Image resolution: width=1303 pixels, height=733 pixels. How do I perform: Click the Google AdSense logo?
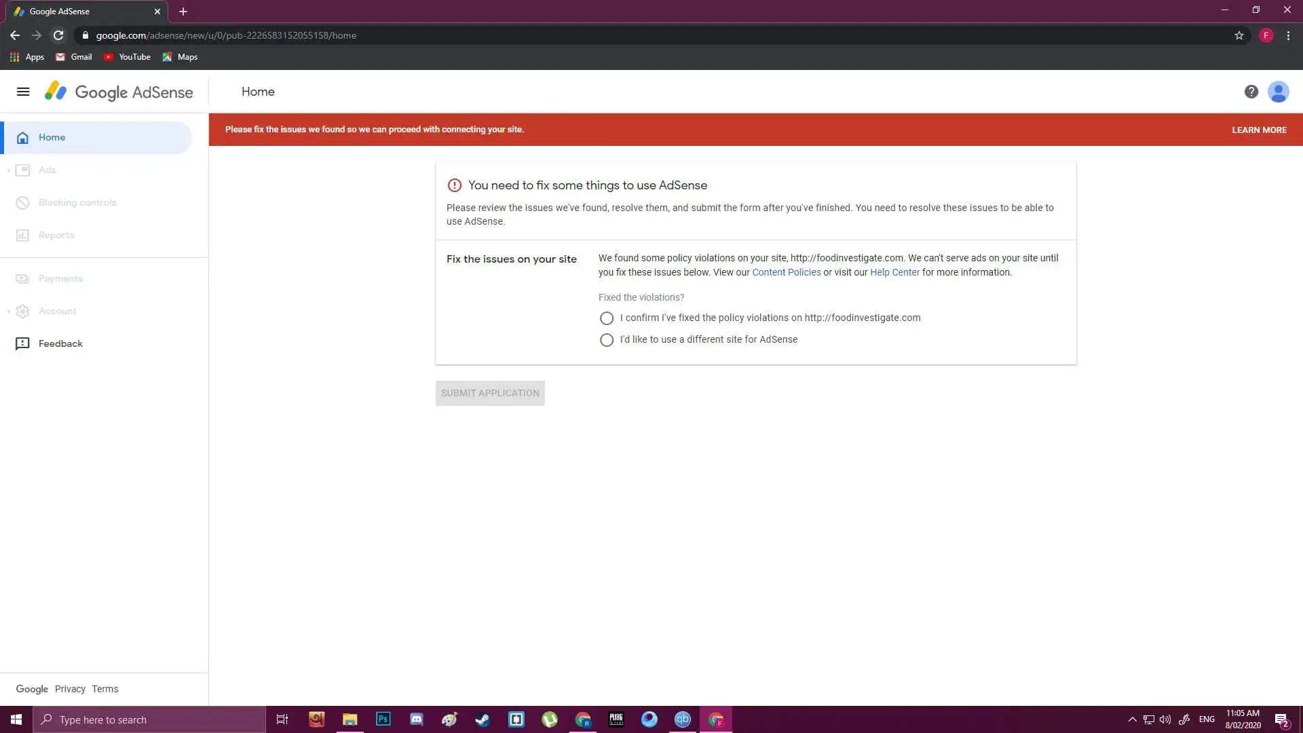coord(119,92)
